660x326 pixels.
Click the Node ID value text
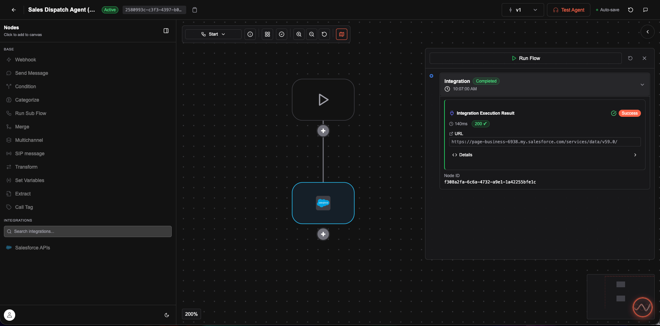click(490, 182)
